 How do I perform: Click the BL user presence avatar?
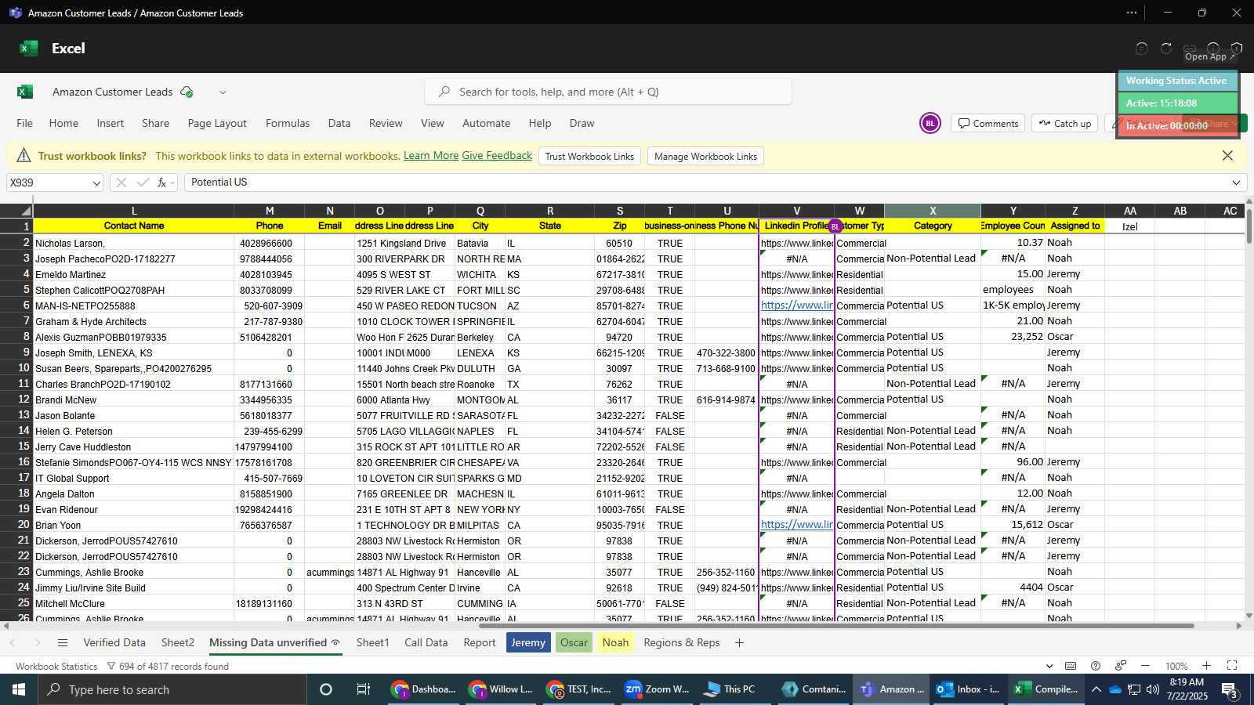click(x=930, y=124)
